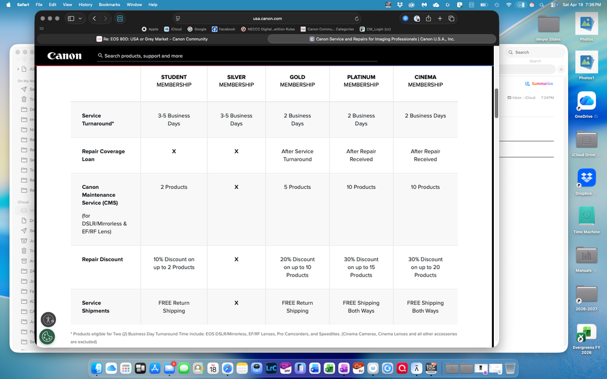Viewport: 607px width, 379px height.
Task: Open the History menu
Action: click(86, 5)
